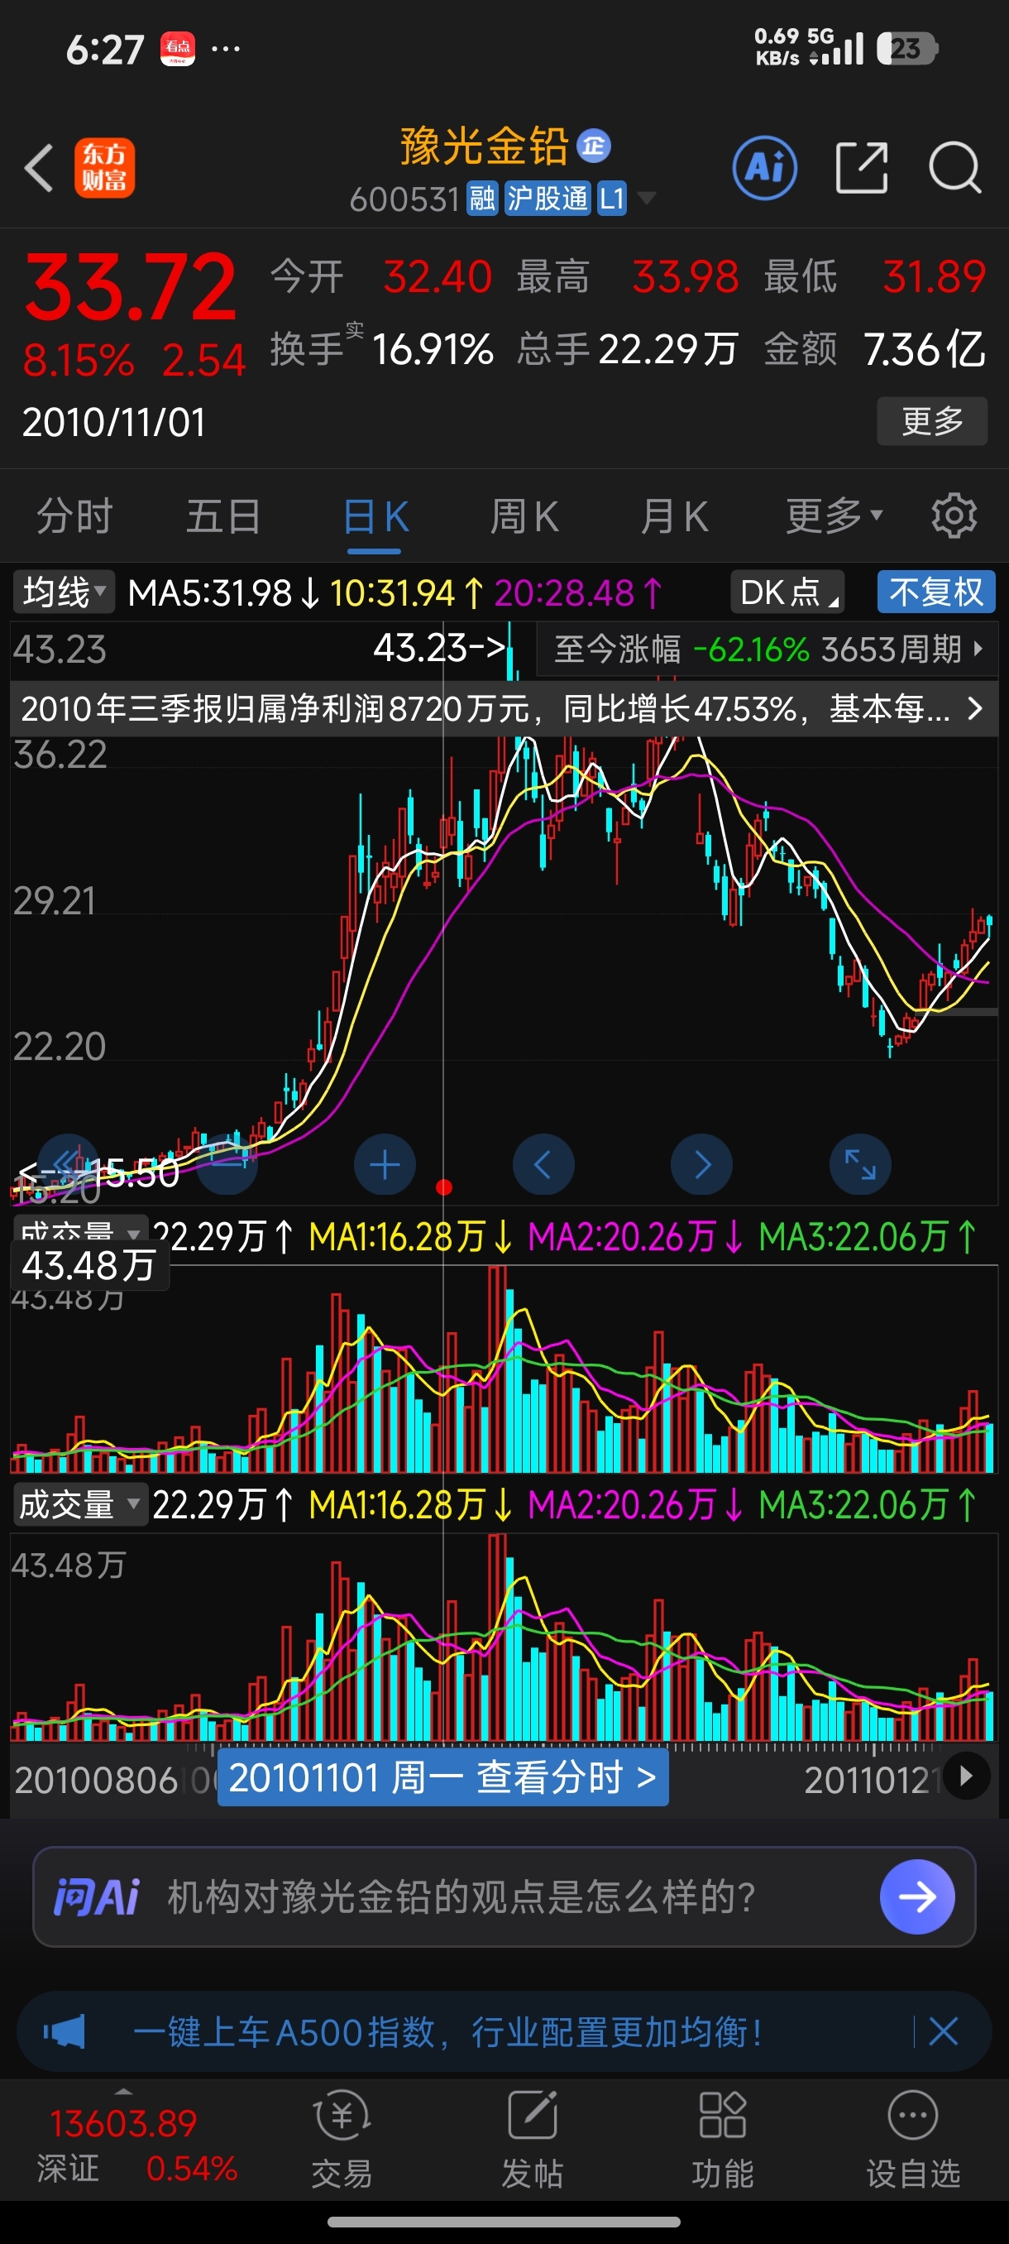Move crosshair right with chevron button

[701, 1165]
